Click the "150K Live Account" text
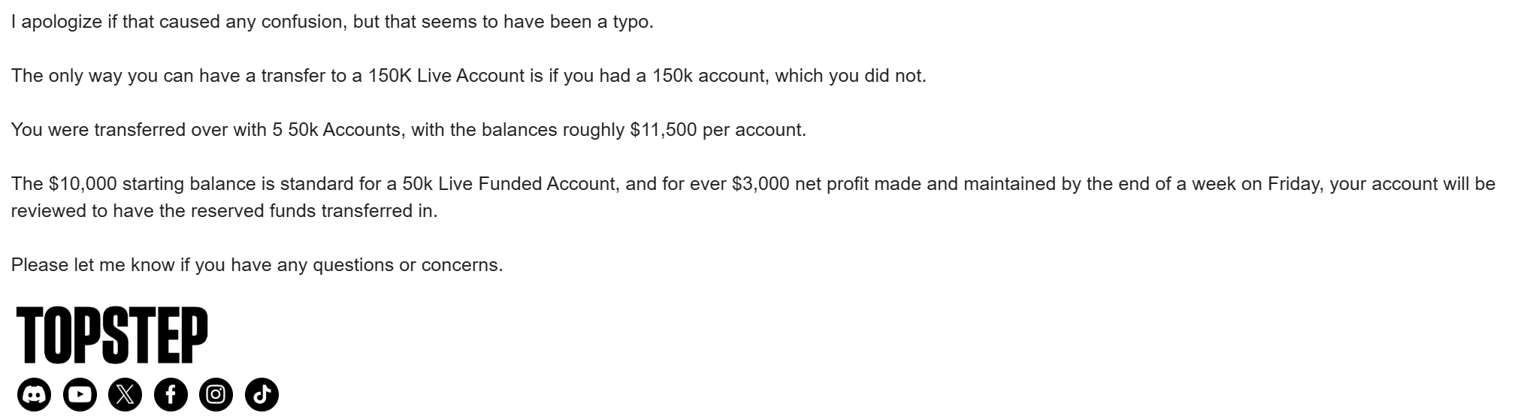Screen dimensions: 1515x419 (446, 76)
